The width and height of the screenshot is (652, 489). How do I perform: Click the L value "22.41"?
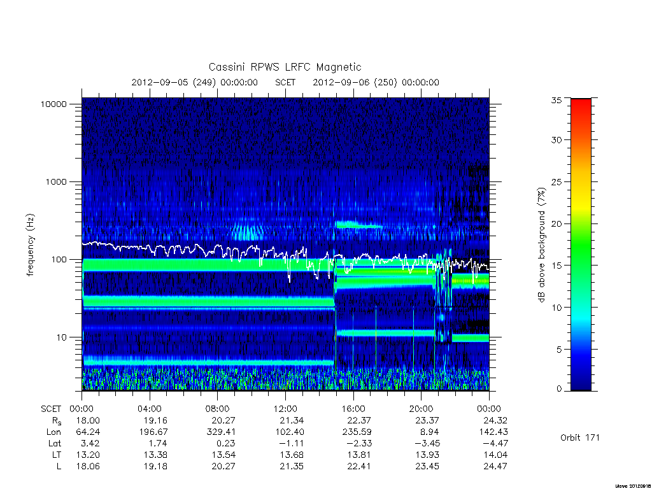[359, 467]
